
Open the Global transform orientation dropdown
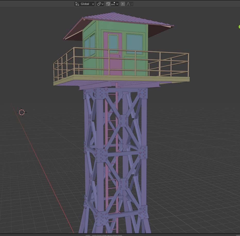tap(84, 4)
